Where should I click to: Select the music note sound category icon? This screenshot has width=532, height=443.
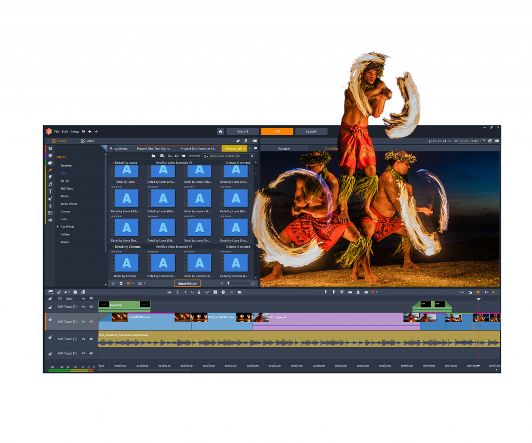pyautogui.click(x=50, y=184)
